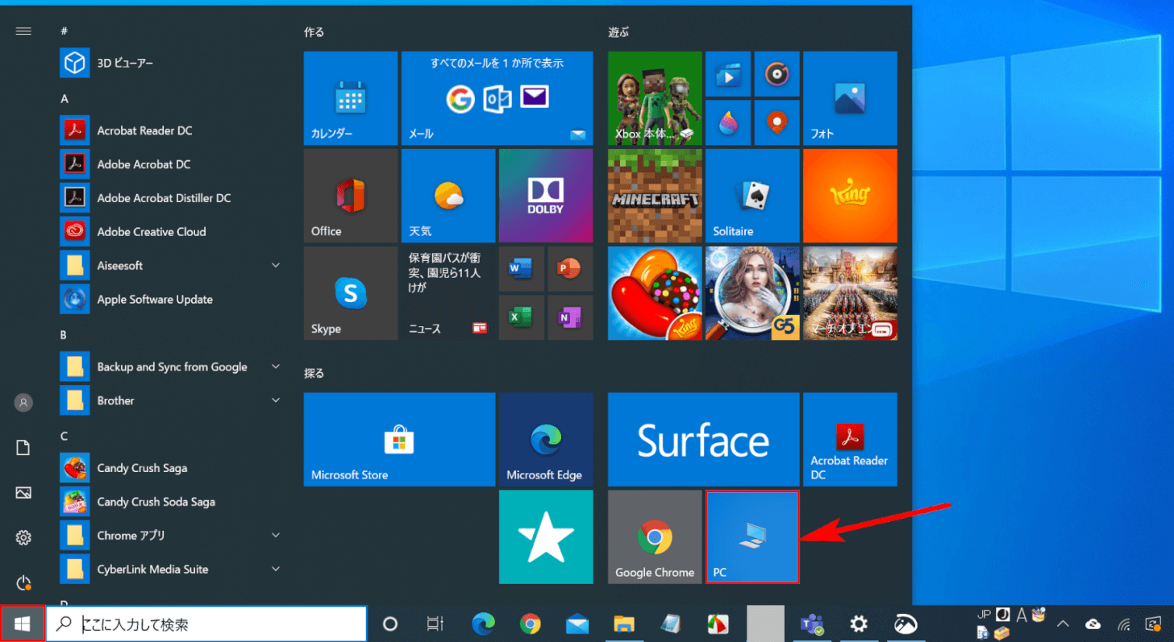Open the メール tile
The width and height of the screenshot is (1174, 642).
click(x=497, y=98)
